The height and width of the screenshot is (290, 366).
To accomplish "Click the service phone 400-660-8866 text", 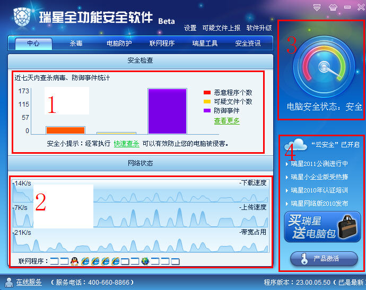I will (92, 282).
